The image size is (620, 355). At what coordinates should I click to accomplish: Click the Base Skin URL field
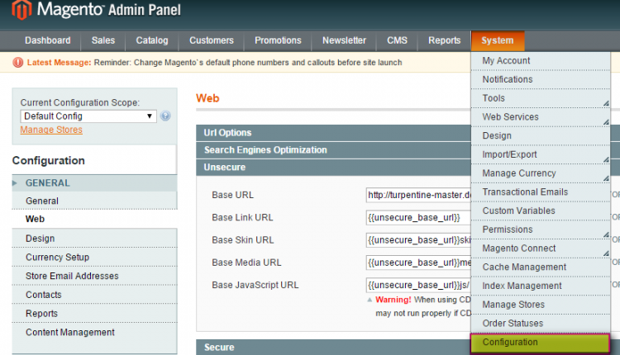[419, 240]
